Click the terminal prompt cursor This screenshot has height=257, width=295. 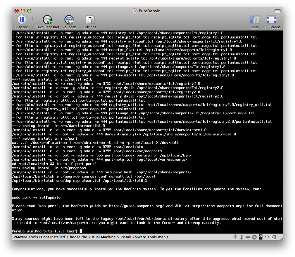(81, 231)
